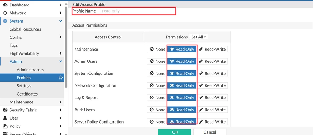This screenshot has height=135, width=313.
Task: Click the Log & Report label
Action: (x=86, y=98)
